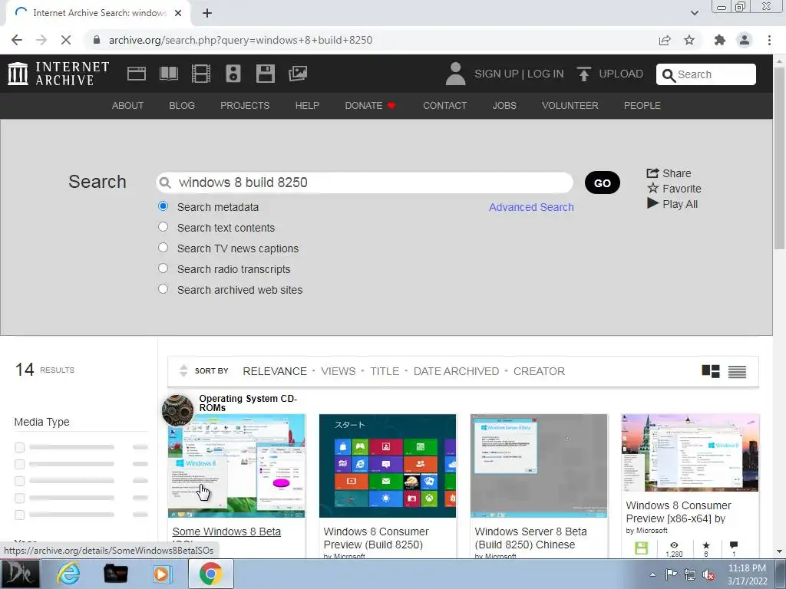Bookmark this page with the star

coord(689,40)
